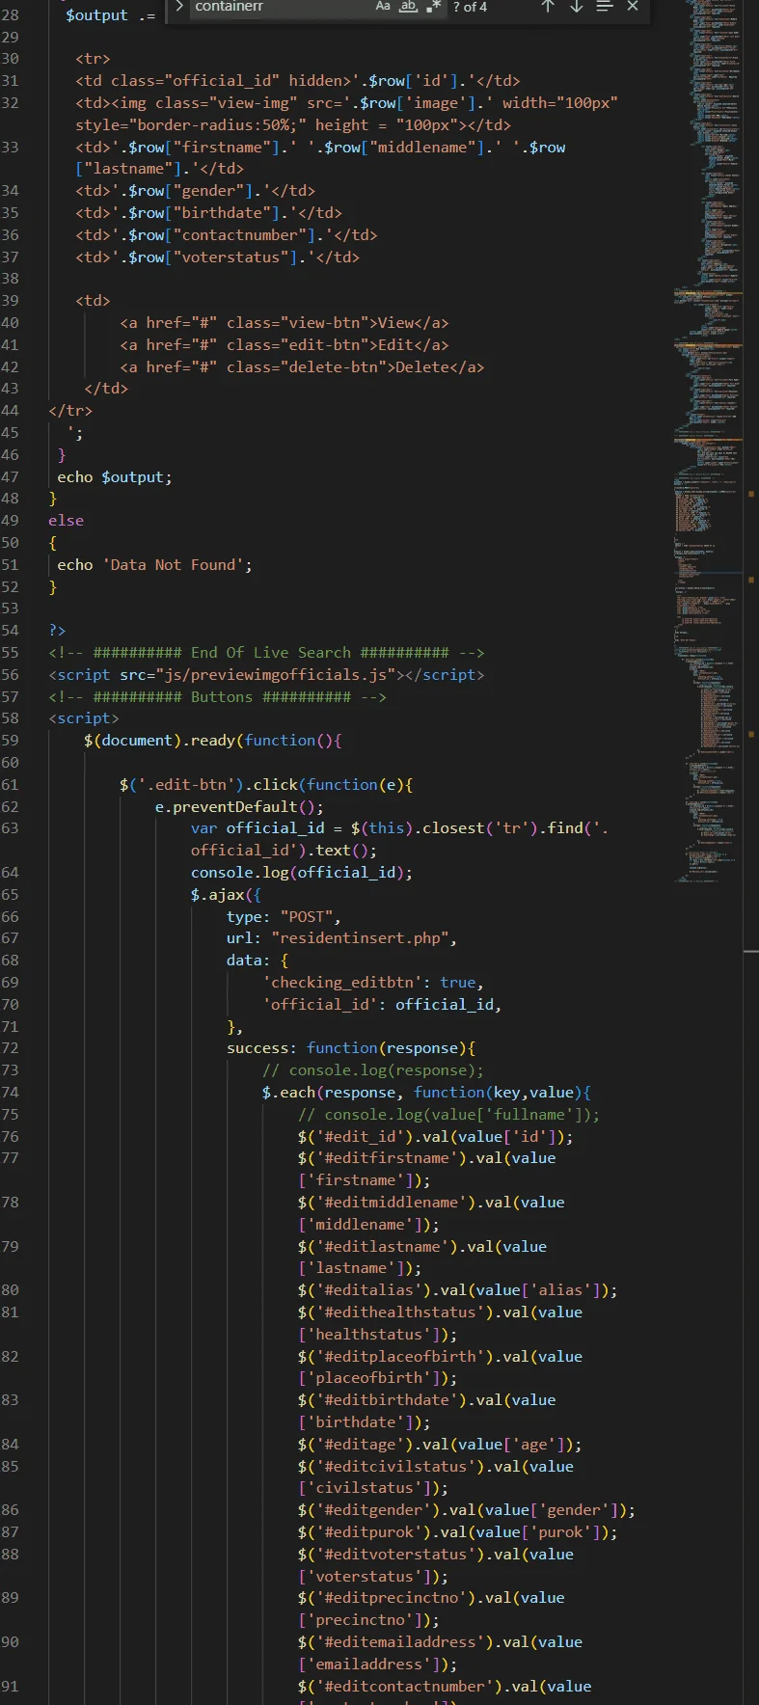Click 'success: function(response)' line
This screenshot has width=759, height=1705.
pyautogui.click(x=351, y=1048)
